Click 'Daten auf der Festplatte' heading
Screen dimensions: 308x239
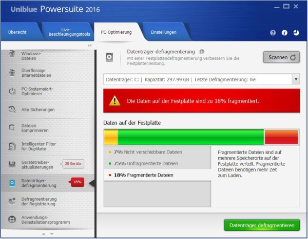click(x=132, y=123)
